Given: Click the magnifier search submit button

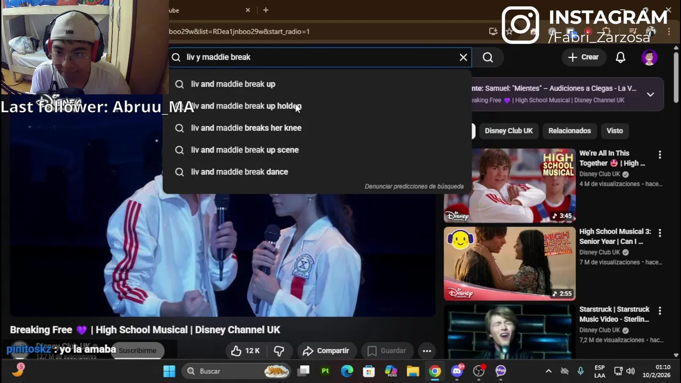Looking at the screenshot, I should 488,57.
